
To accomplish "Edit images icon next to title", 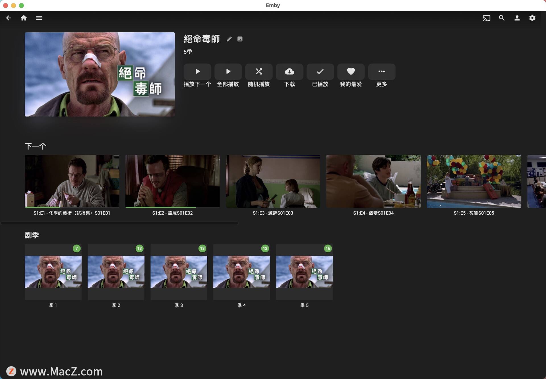I will [240, 39].
